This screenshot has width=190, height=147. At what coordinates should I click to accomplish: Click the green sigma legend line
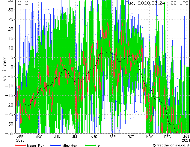(x=91, y=145)
